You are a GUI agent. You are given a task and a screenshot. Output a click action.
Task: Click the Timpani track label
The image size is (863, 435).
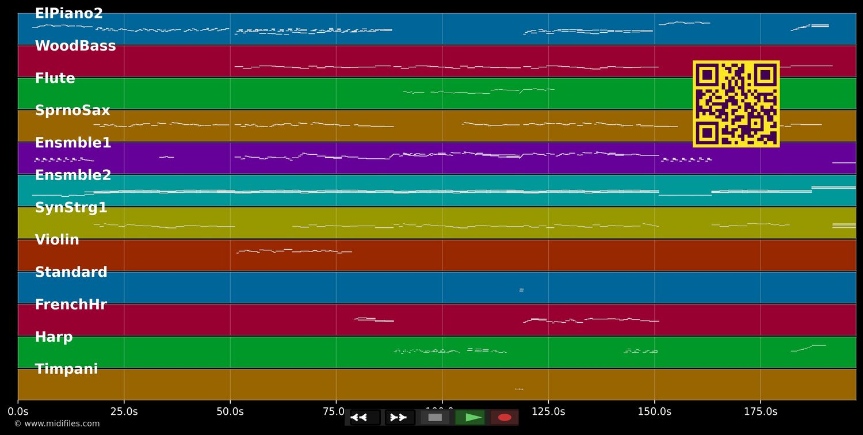66,369
